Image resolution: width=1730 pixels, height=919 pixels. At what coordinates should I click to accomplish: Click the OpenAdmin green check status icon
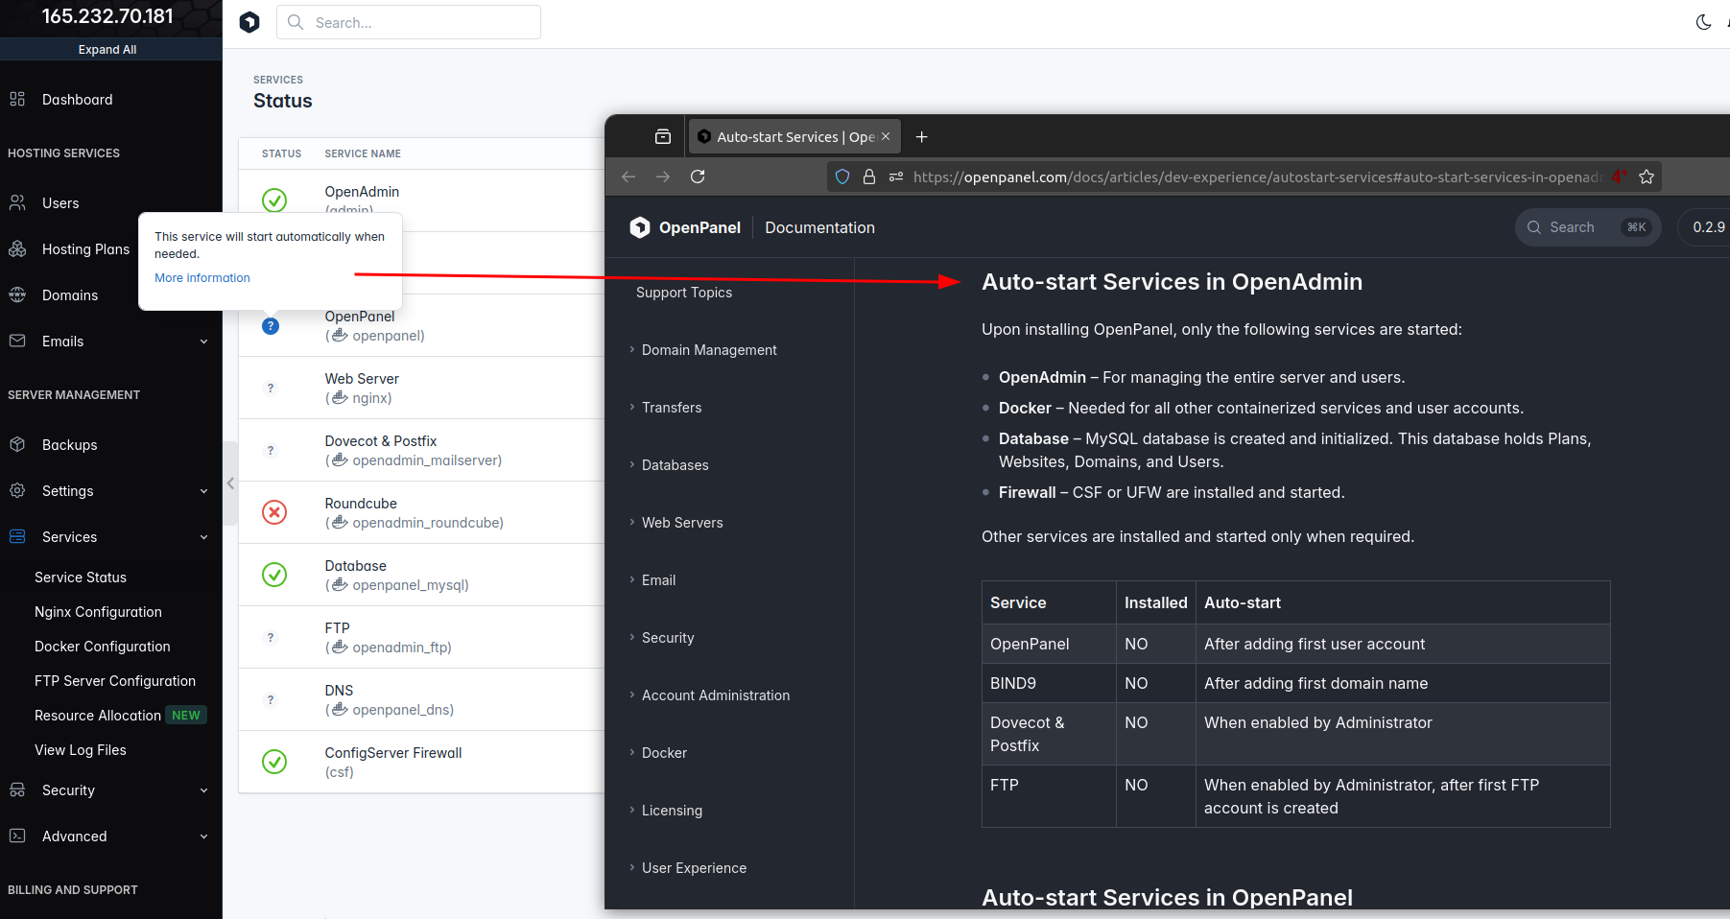274,200
